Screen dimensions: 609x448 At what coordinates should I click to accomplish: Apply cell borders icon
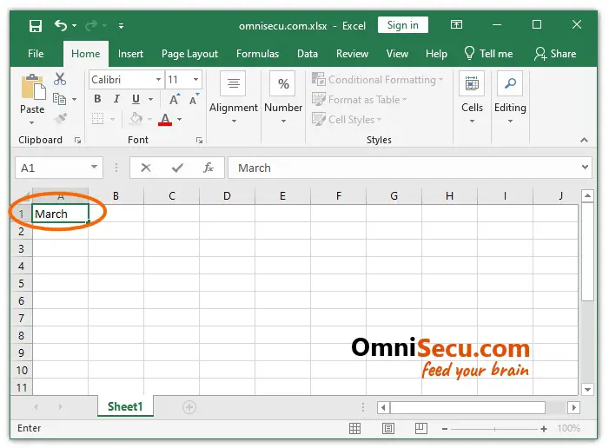coord(97,118)
